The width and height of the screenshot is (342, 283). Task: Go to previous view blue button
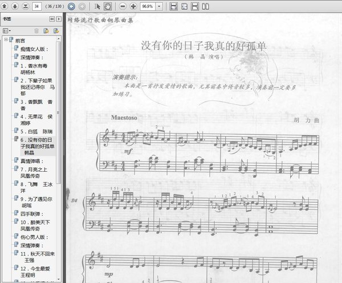pos(71,6)
